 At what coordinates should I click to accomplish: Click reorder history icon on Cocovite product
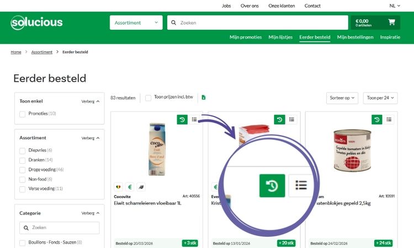tap(182, 120)
